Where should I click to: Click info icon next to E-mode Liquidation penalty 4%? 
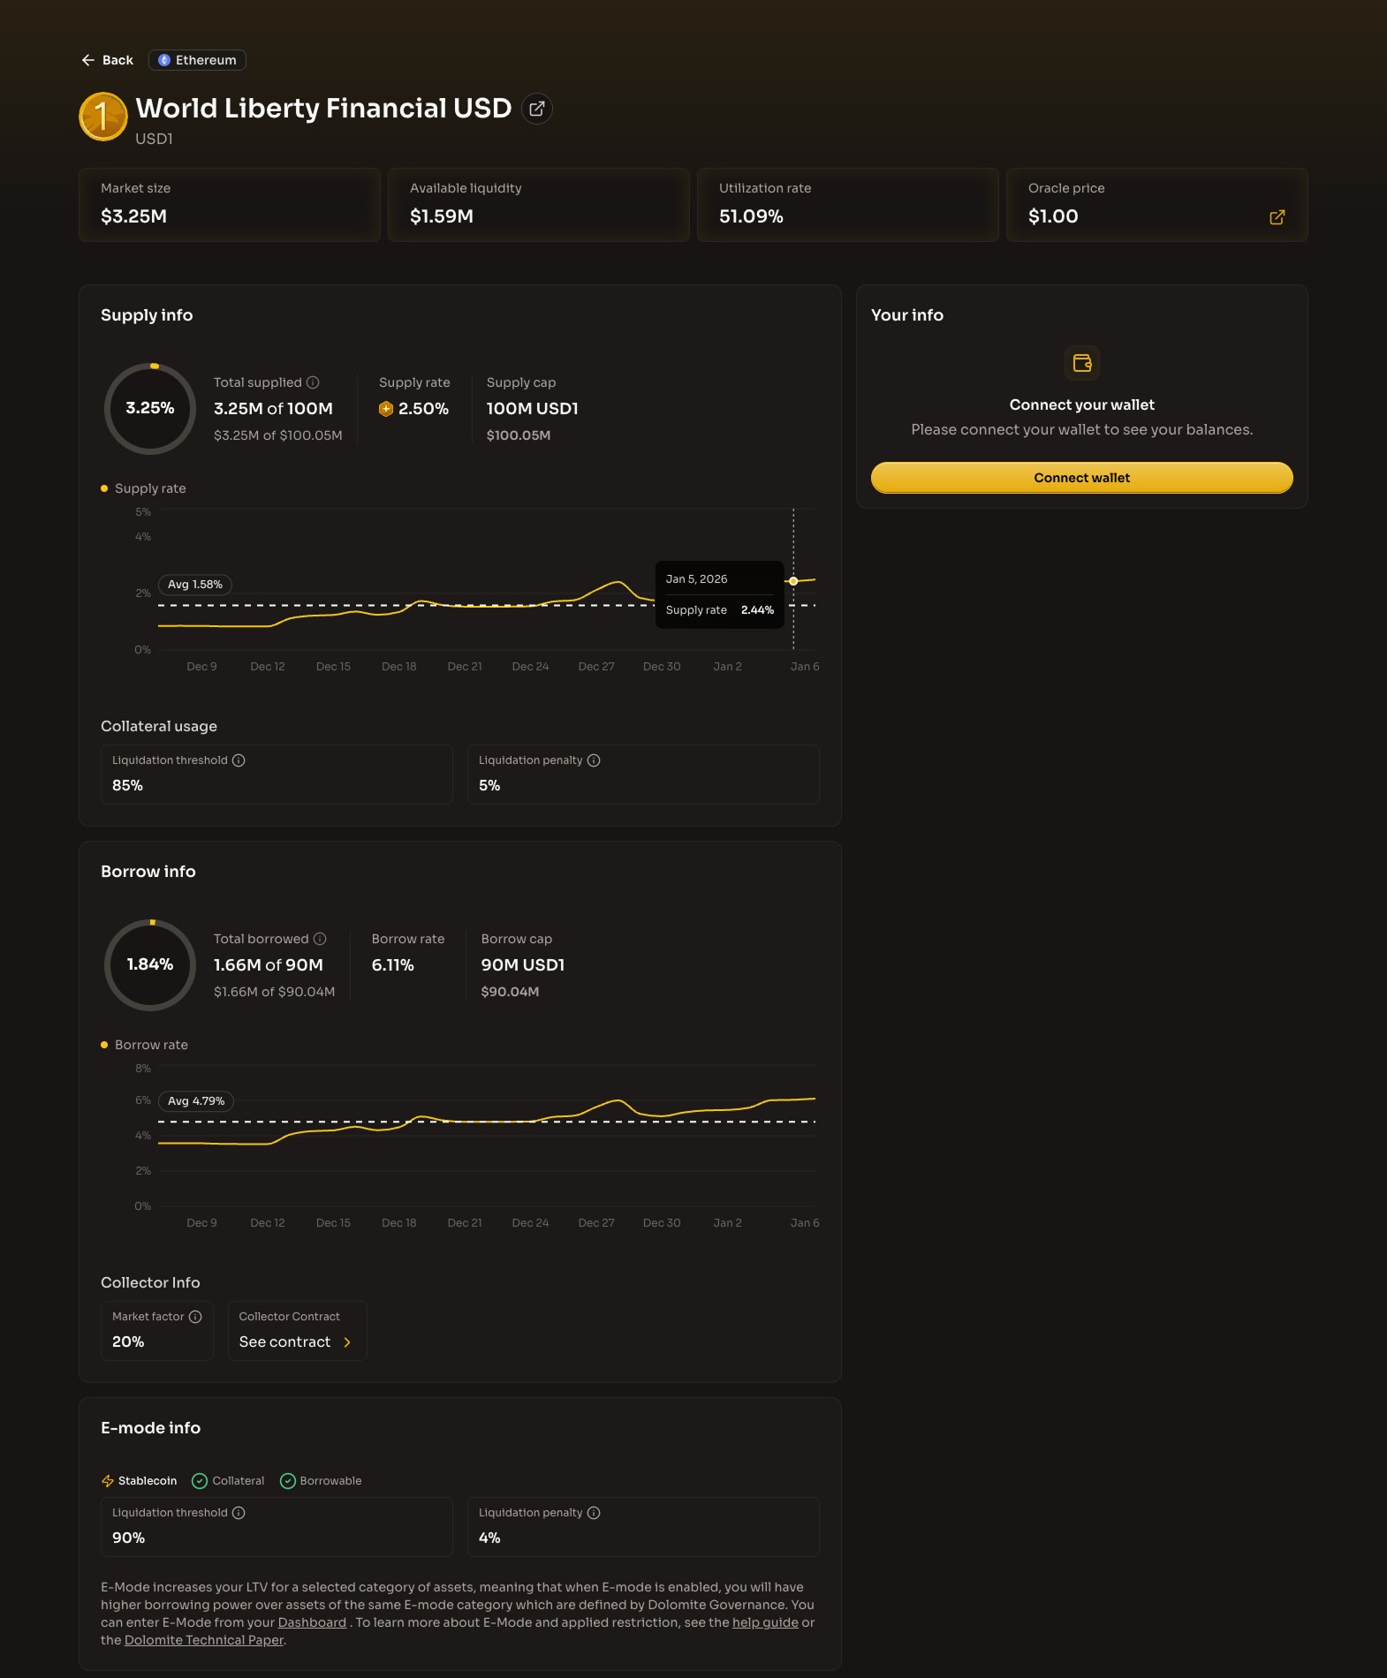click(x=594, y=1513)
